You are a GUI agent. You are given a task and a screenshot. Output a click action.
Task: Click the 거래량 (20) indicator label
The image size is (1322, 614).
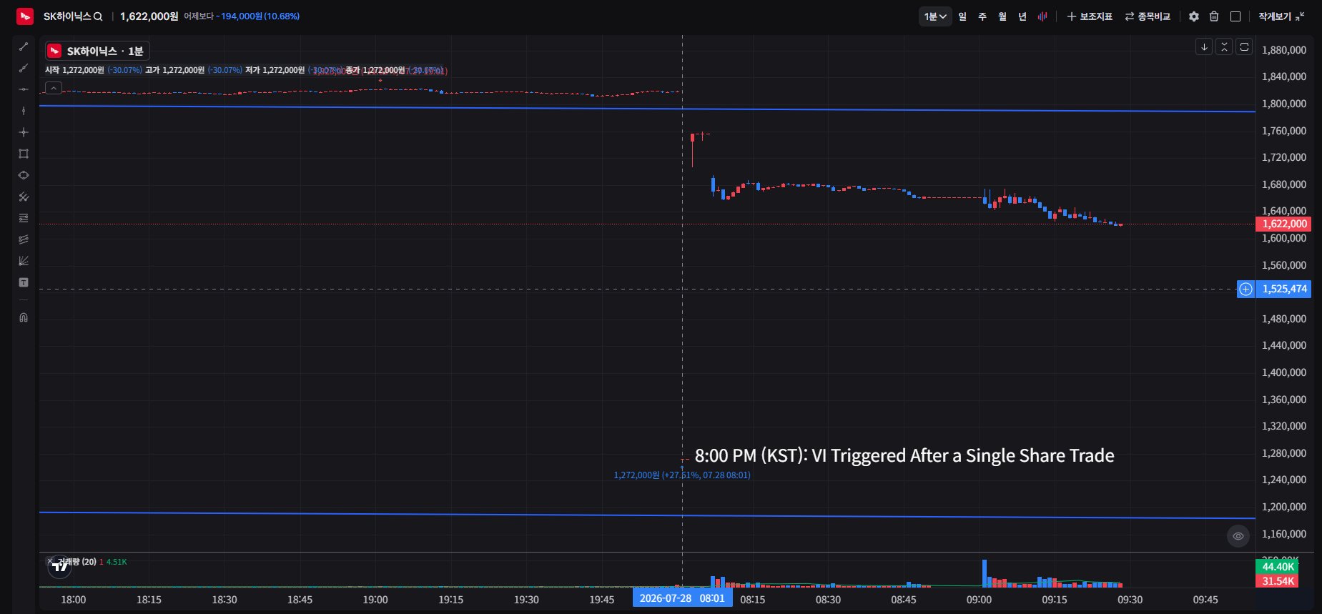77,562
